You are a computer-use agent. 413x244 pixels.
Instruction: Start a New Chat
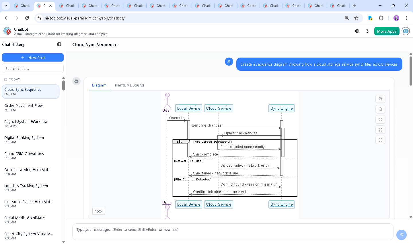[33, 58]
